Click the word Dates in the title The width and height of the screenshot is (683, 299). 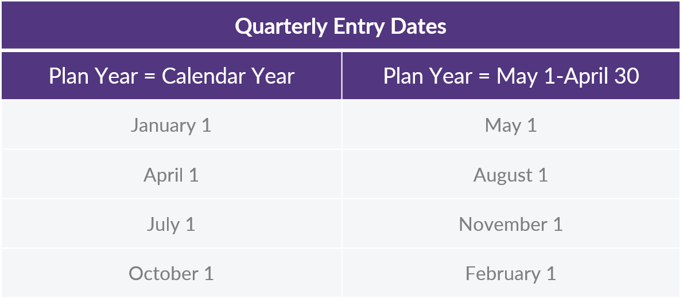tap(418, 26)
